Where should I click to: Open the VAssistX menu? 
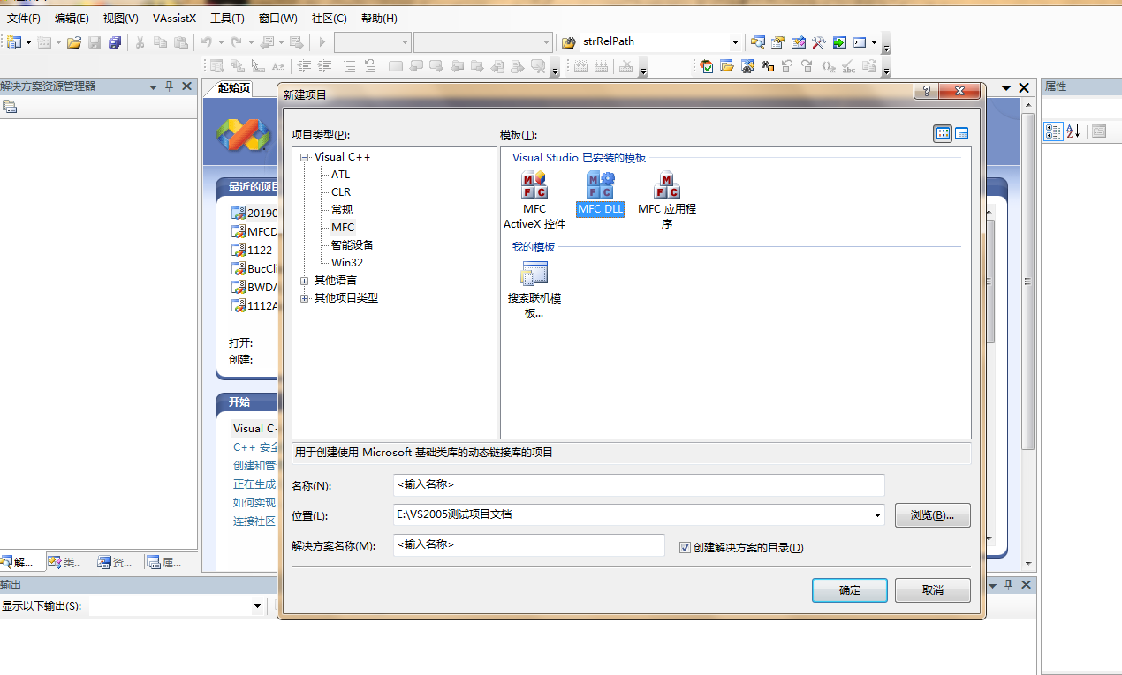pos(174,18)
